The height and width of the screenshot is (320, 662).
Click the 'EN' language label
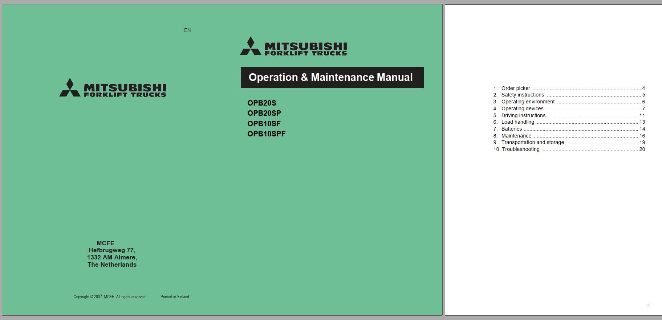pos(187,30)
